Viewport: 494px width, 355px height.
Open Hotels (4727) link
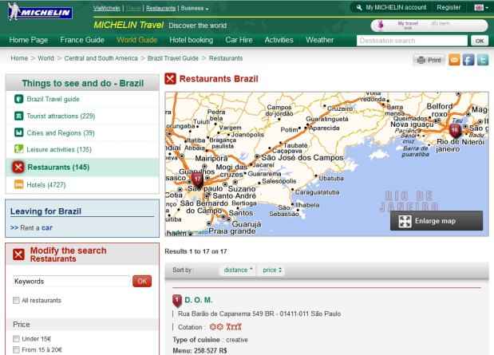46,185
